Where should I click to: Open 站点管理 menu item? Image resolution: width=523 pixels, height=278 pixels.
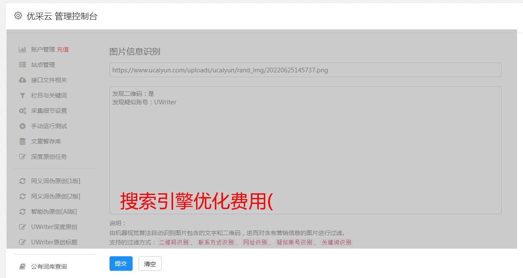click(43, 65)
